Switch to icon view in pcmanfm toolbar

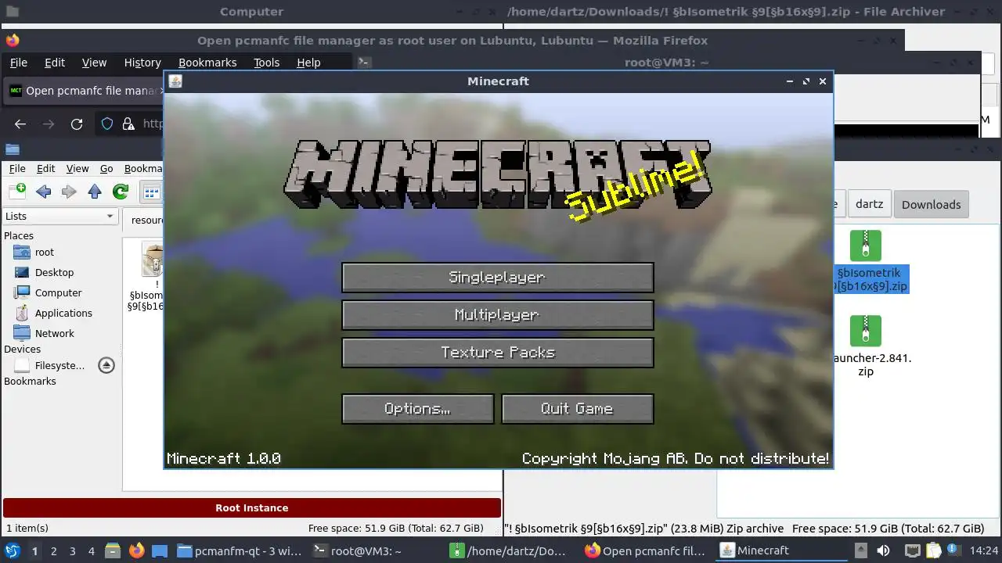click(151, 192)
